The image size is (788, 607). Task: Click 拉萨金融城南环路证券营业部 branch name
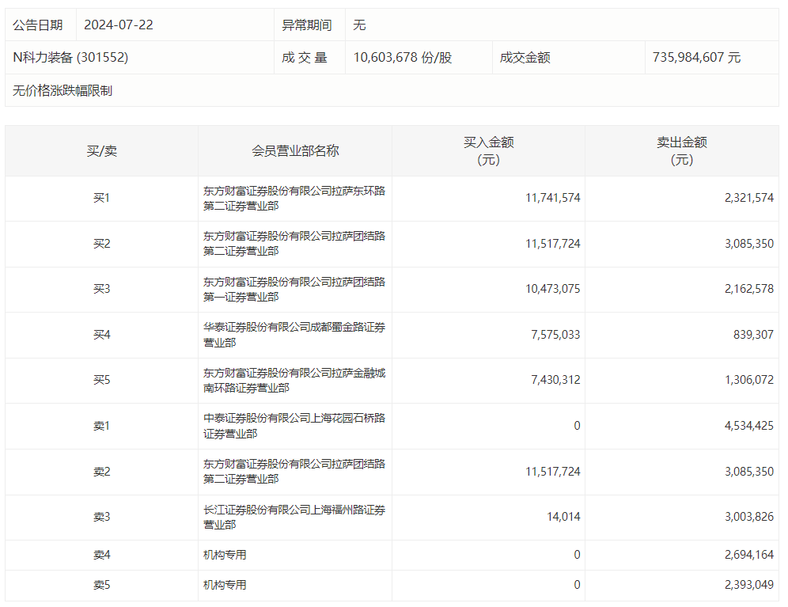tap(294, 380)
